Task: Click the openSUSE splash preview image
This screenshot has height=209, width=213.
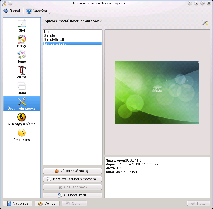Action: 157,92
